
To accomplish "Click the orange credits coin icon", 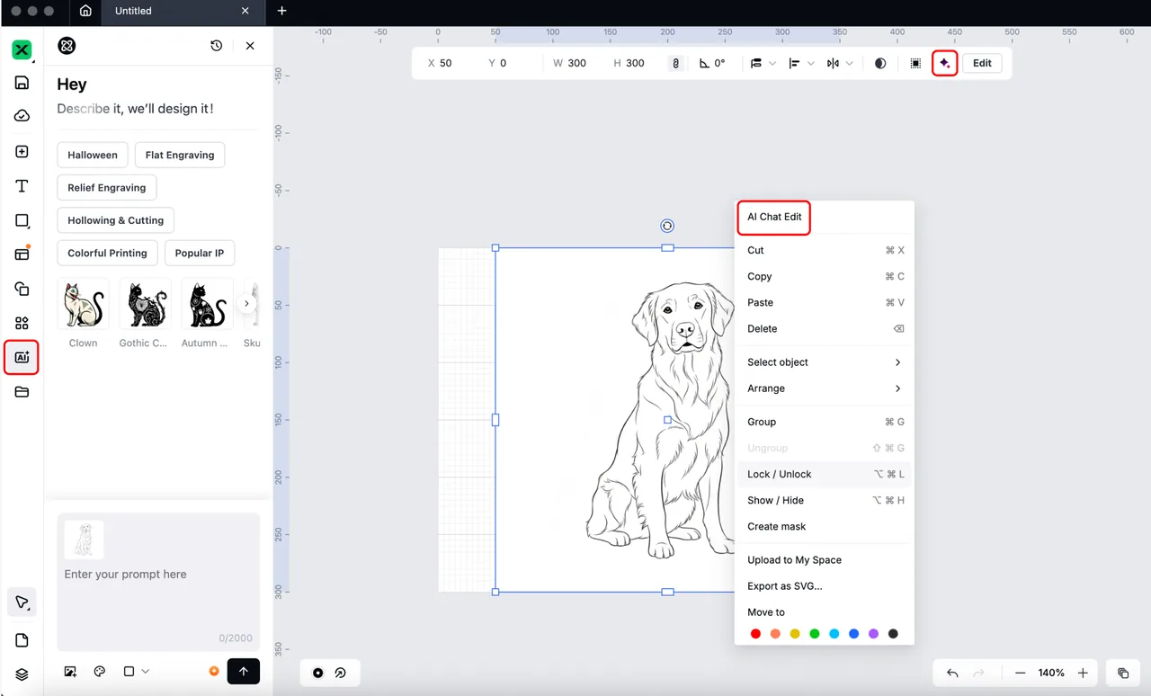I will pos(213,672).
